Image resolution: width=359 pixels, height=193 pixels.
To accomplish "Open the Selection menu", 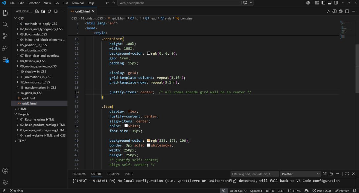I will pyautogui.click(x=34, y=3).
